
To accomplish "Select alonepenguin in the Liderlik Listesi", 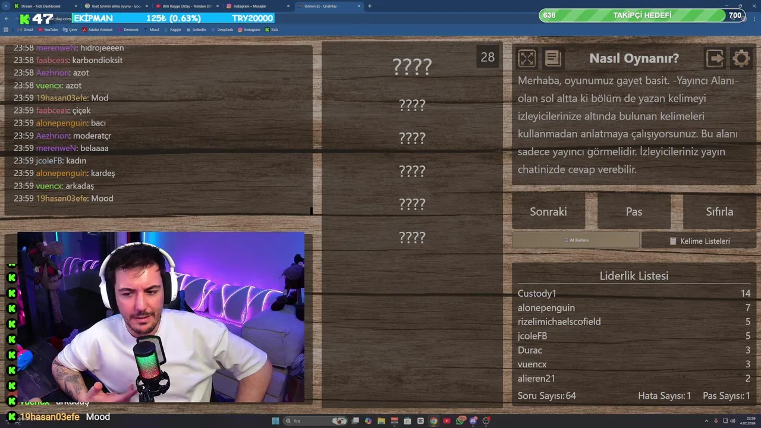I will (546, 307).
